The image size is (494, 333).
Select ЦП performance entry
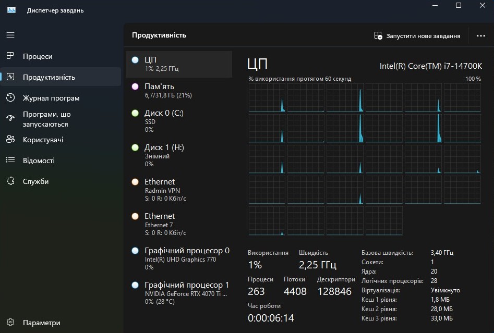pos(179,64)
